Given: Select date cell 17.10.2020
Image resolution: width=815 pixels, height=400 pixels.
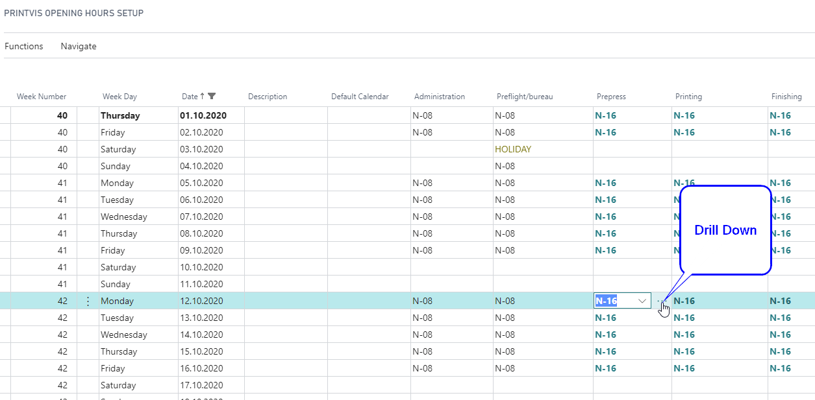Looking at the screenshot, I should 201,385.
